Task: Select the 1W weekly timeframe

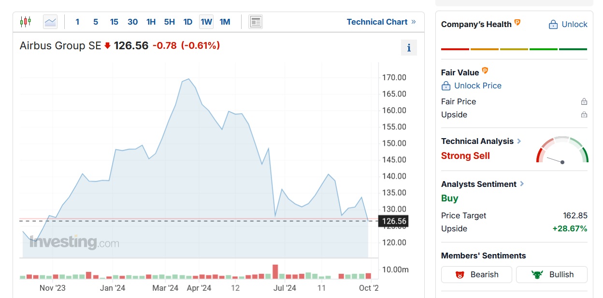Action: 206,22
